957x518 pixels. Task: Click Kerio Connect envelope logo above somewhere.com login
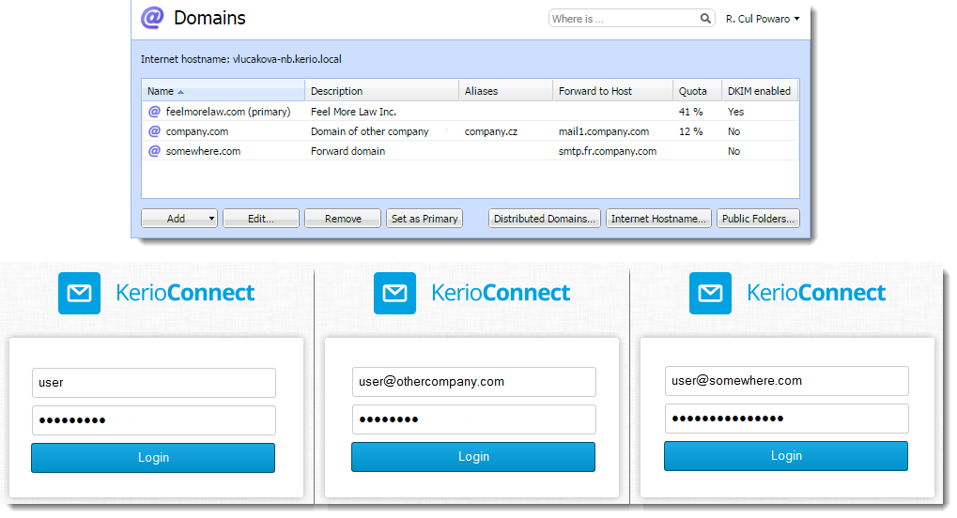pos(710,294)
